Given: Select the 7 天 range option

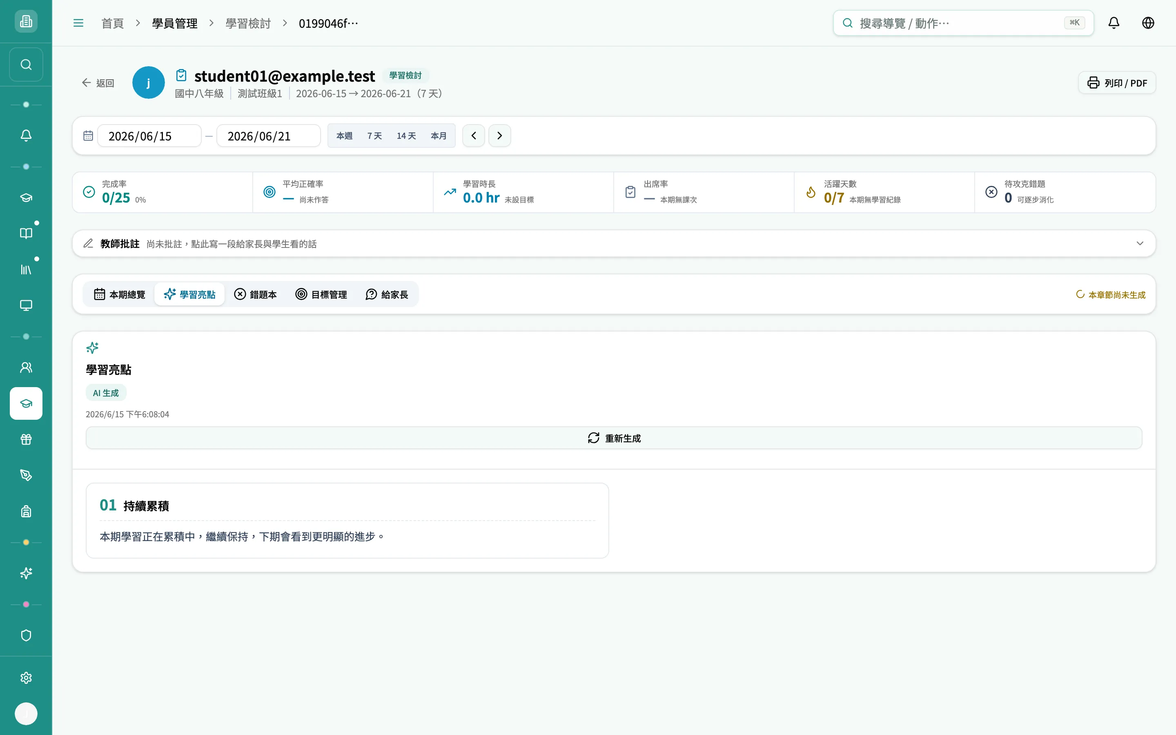Looking at the screenshot, I should tap(375, 136).
